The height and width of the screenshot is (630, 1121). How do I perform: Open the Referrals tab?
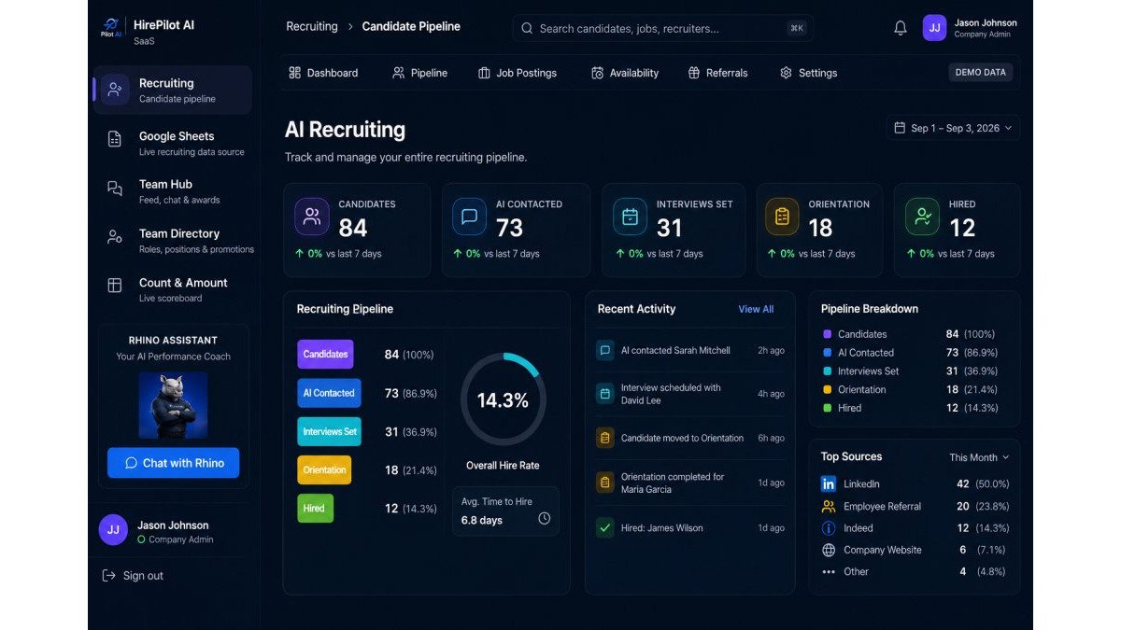717,73
